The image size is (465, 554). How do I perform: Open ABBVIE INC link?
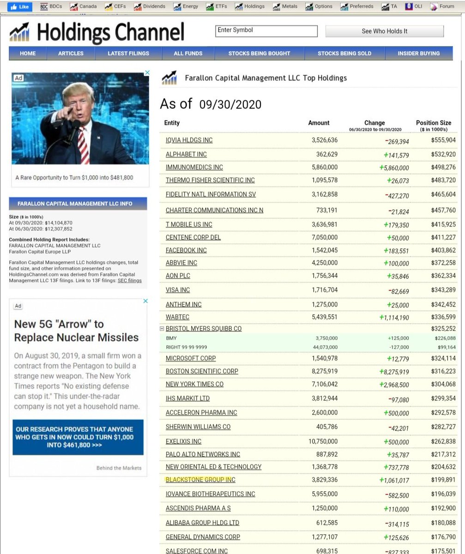[181, 263]
